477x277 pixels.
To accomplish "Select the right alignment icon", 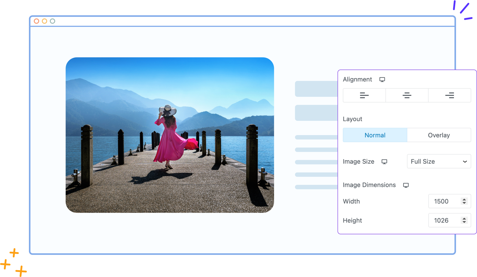I will click(x=449, y=95).
